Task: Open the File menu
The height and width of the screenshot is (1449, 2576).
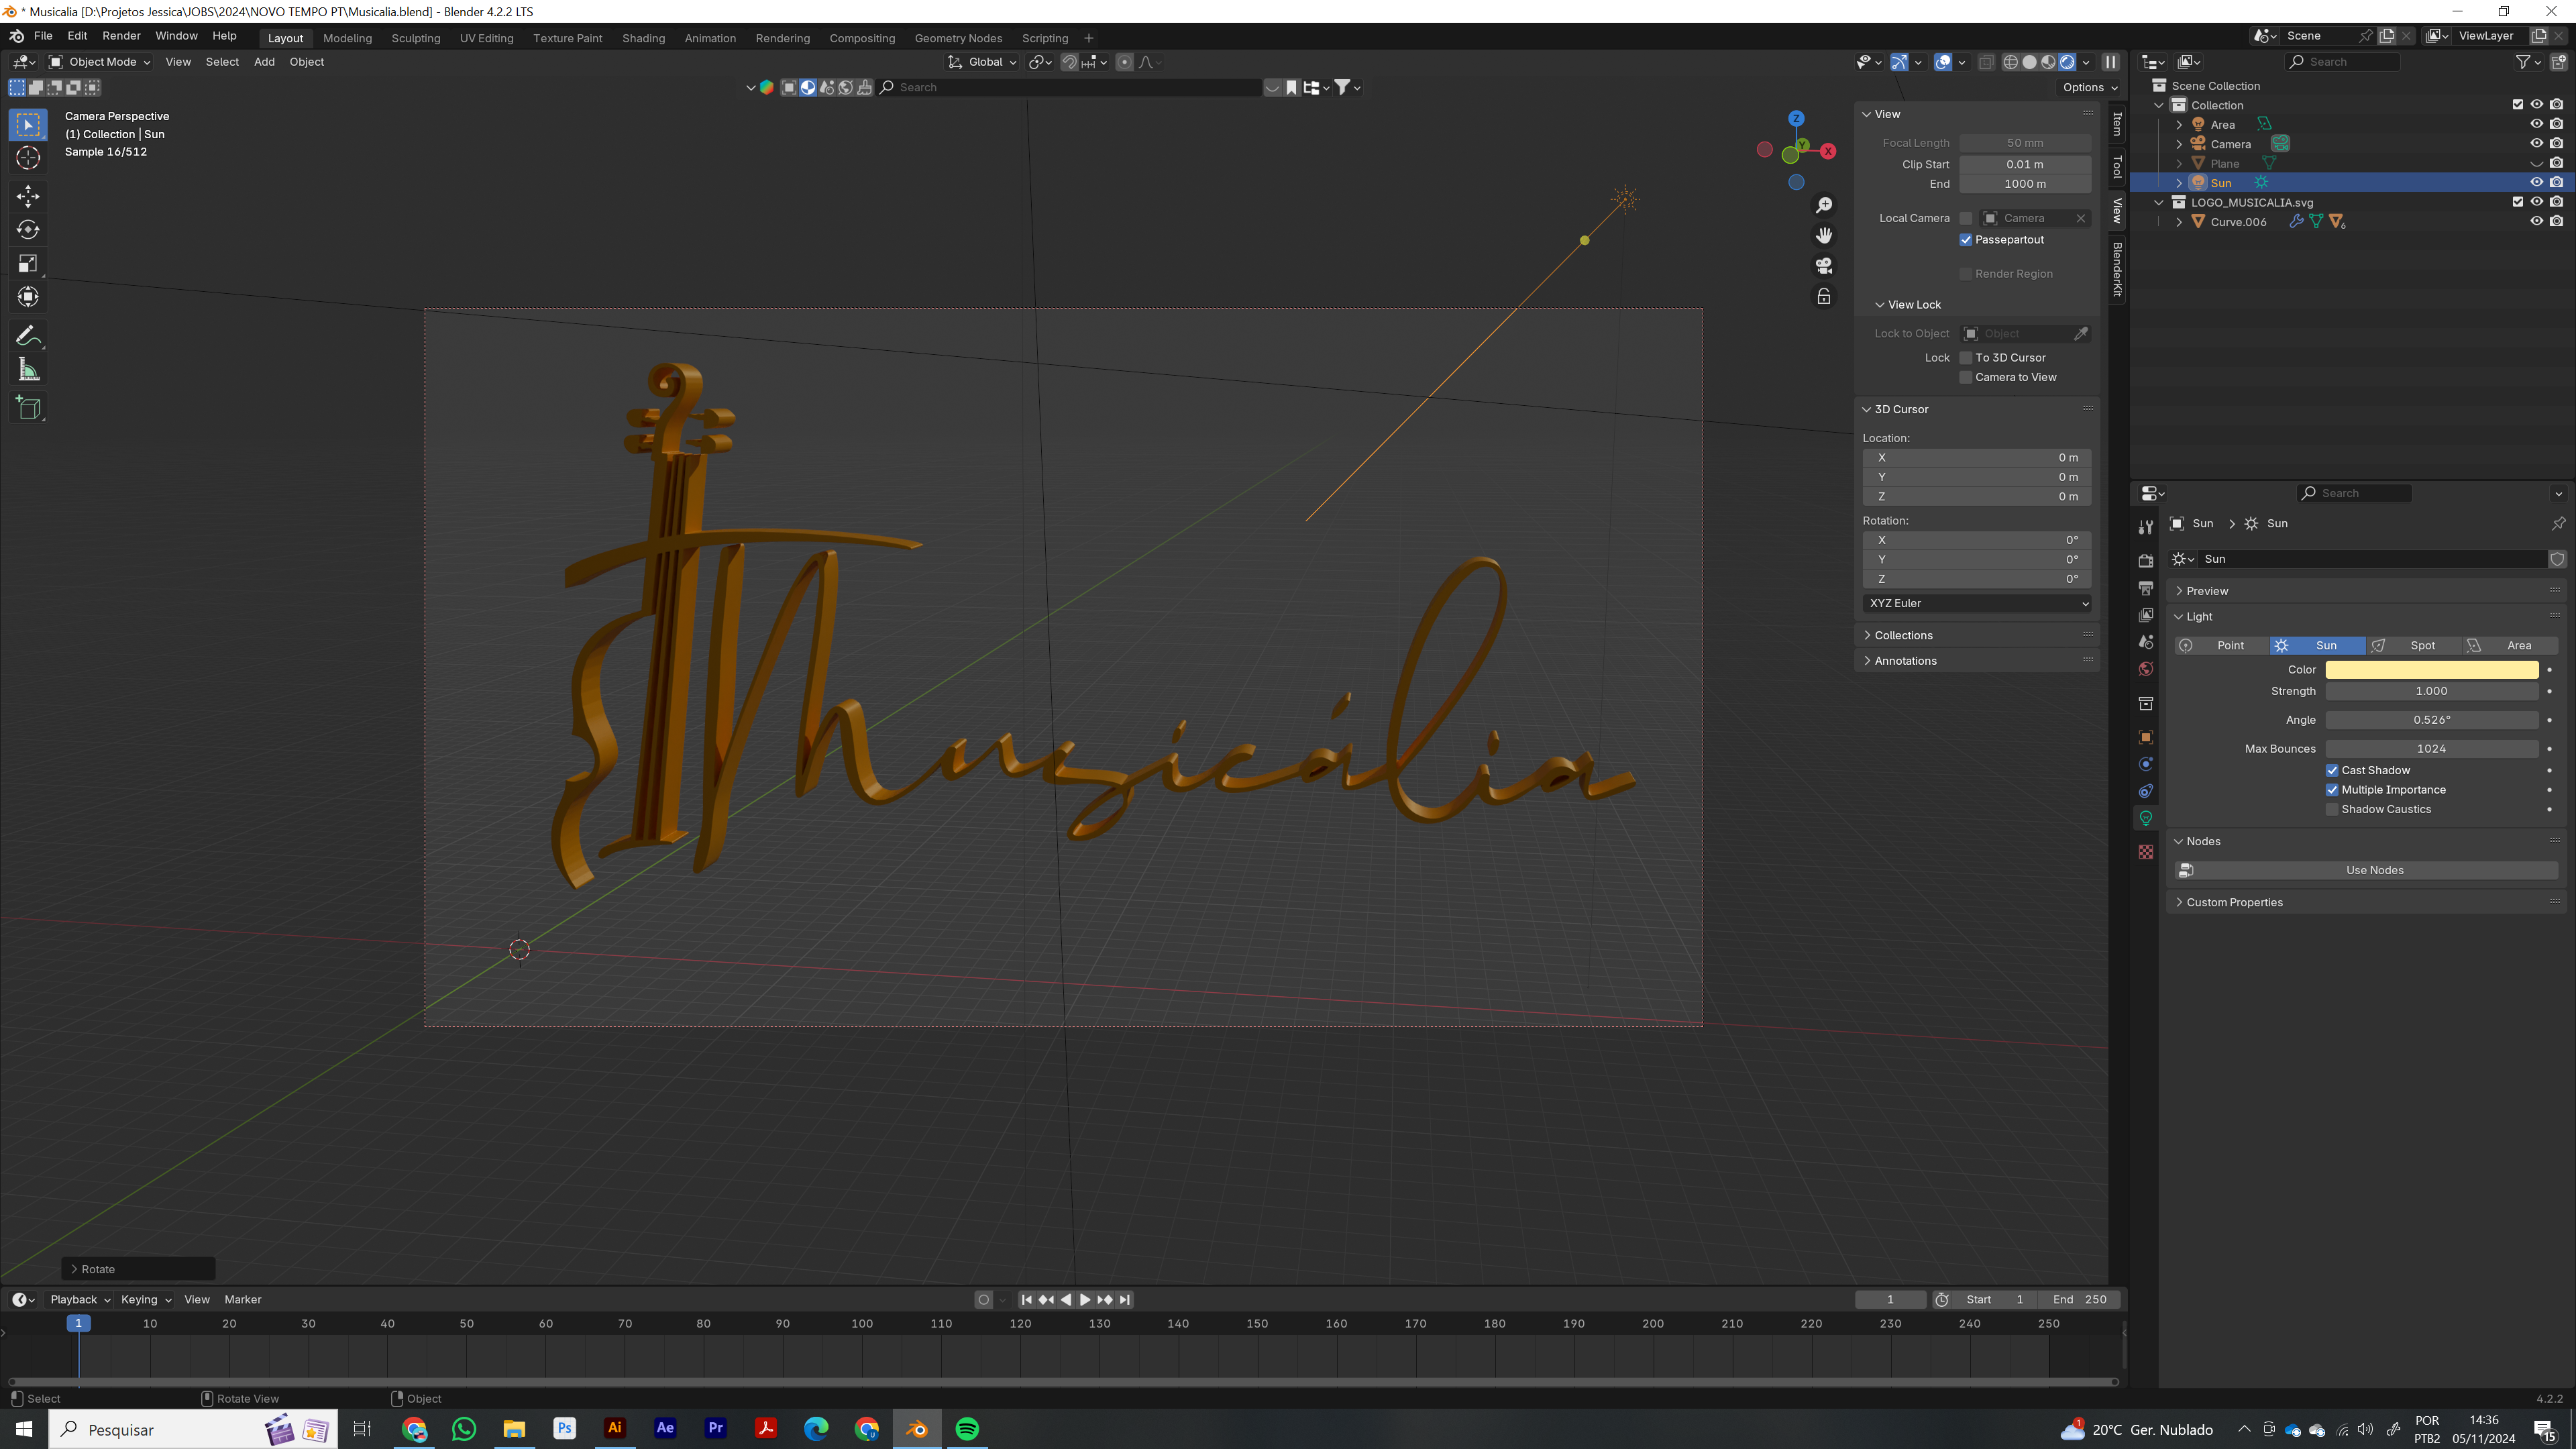Action: pyautogui.click(x=43, y=36)
